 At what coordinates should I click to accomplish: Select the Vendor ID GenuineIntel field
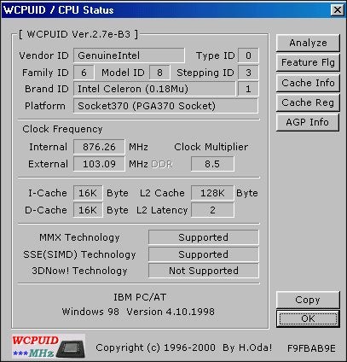click(x=129, y=55)
